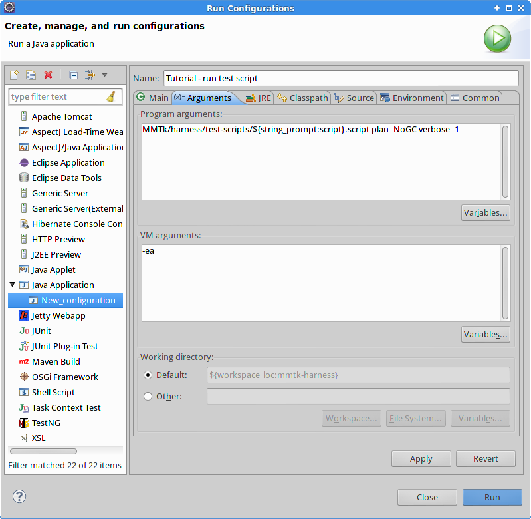Select Eclipse Application entry
This screenshot has width=531, height=519.
(x=62, y=163)
